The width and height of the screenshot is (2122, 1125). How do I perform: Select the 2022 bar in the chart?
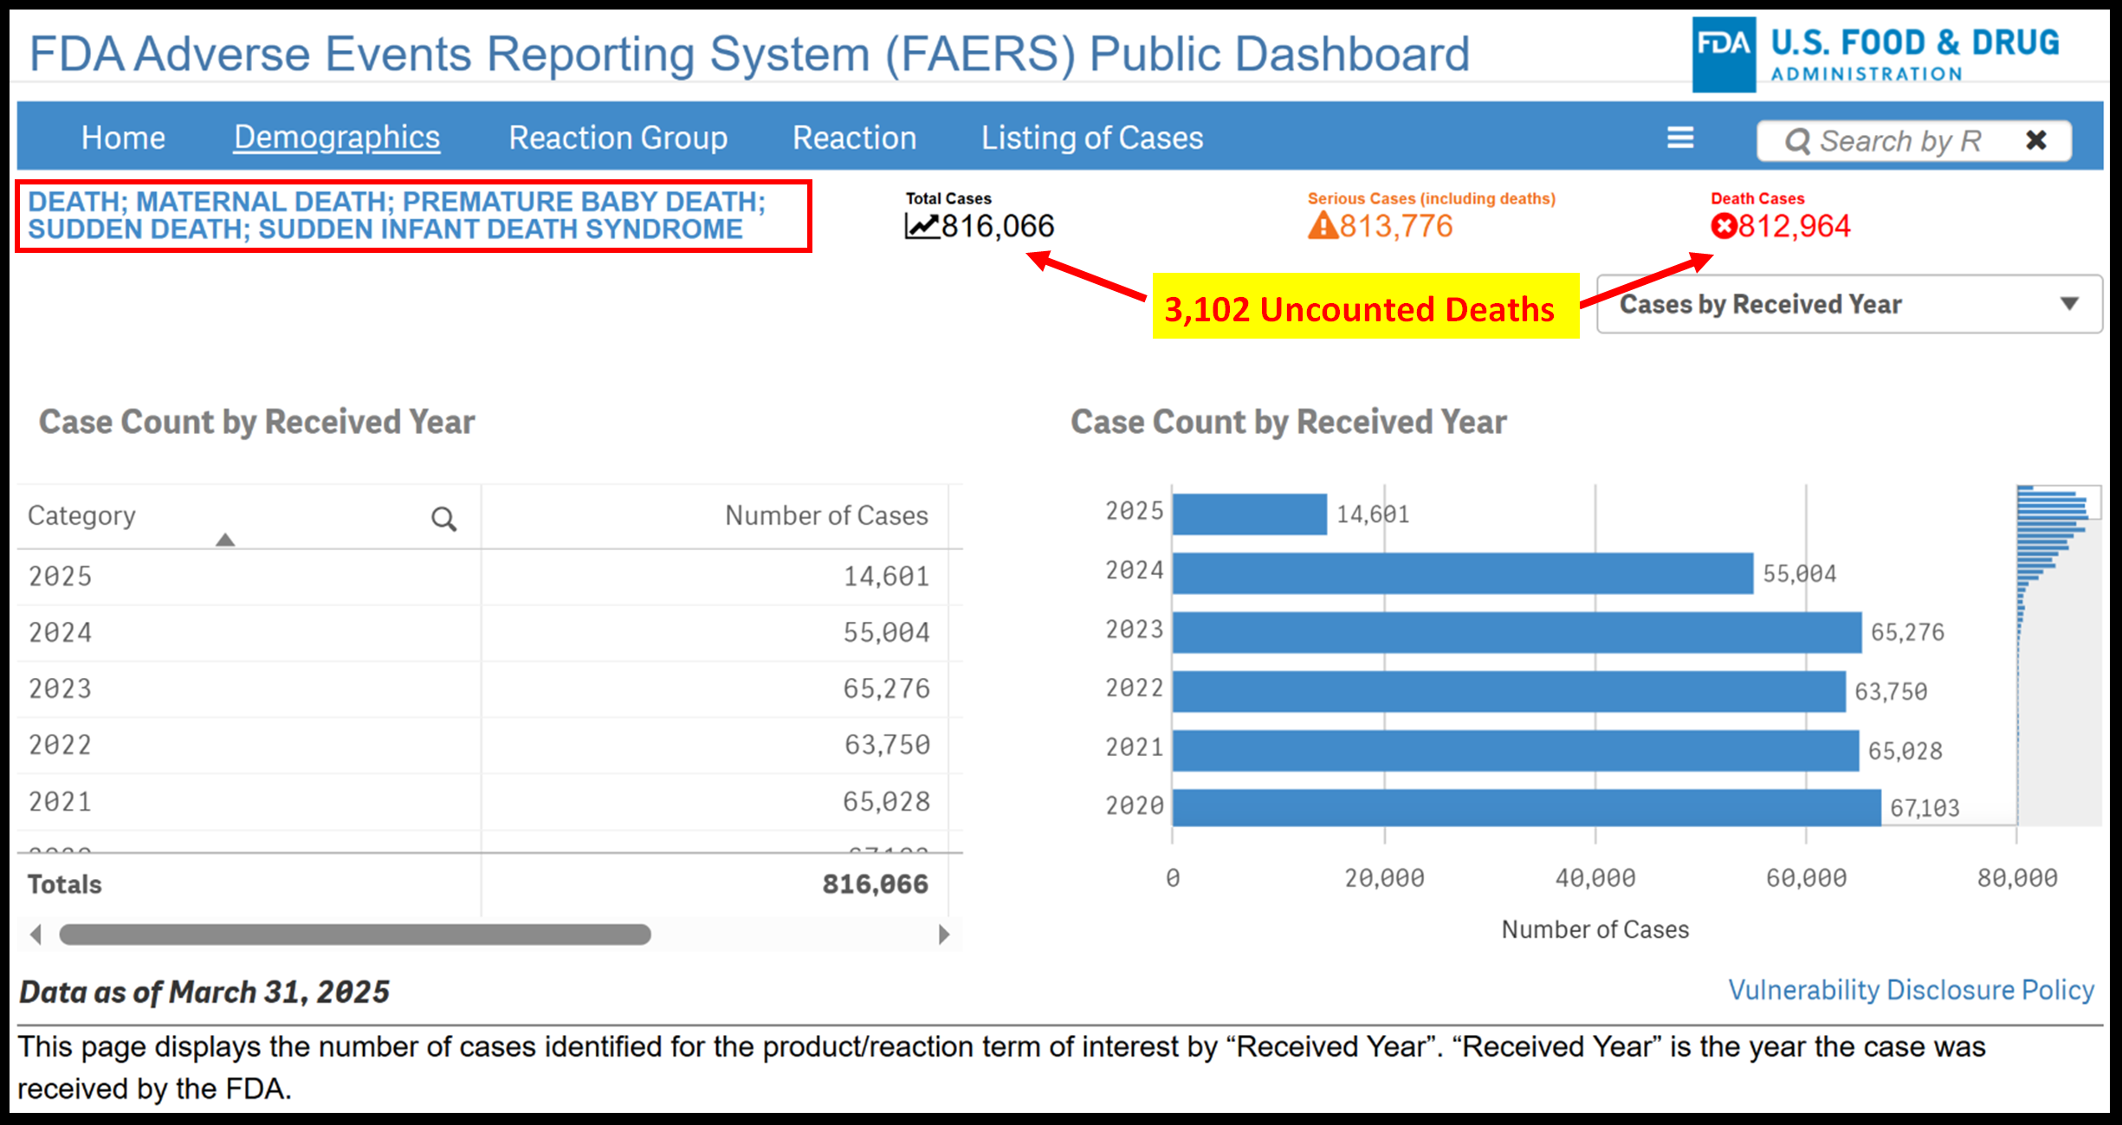click(x=1510, y=691)
